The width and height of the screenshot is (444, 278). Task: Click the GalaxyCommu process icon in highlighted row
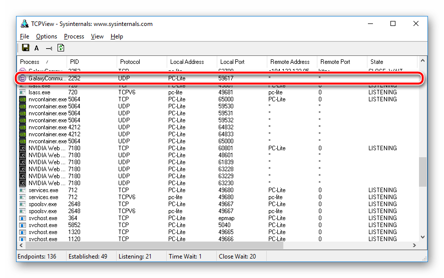[23, 78]
